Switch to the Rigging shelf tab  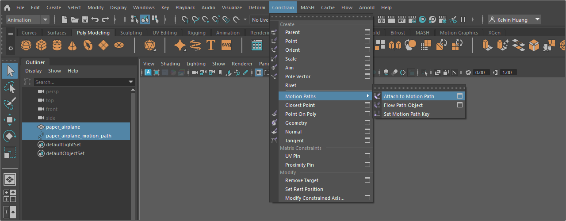pos(196,33)
